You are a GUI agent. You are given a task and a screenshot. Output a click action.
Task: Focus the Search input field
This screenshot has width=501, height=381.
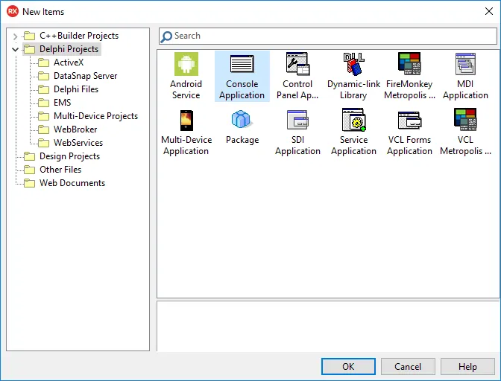(x=328, y=36)
